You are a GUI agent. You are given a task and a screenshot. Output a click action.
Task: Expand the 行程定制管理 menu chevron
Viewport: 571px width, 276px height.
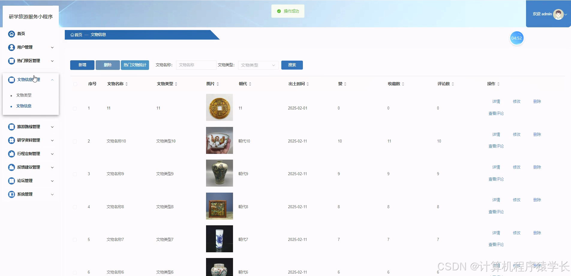(x=52, y=154)
